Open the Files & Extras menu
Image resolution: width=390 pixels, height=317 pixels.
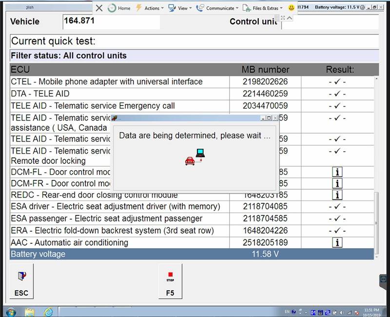click(x=264, y=8)
